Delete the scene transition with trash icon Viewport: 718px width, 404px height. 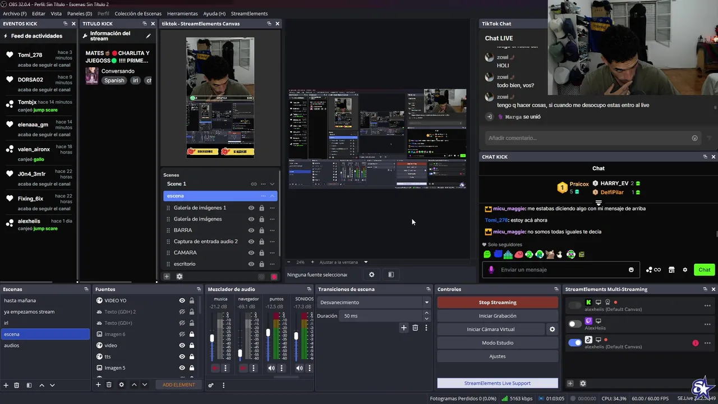(x=415, y=328)
